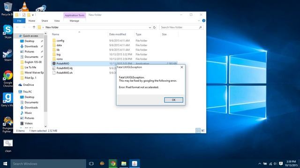This screenshot has width=300, height=168.
Task: Open Videos under This PC
Action: [28, 123]
